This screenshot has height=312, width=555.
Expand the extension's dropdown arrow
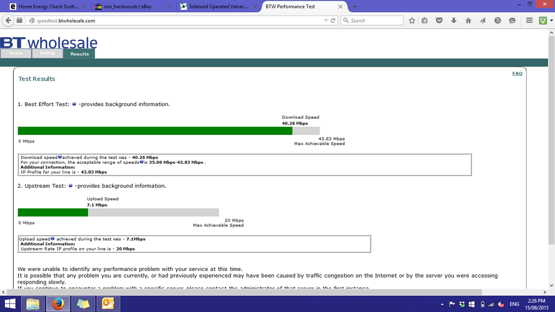[552, 21]
